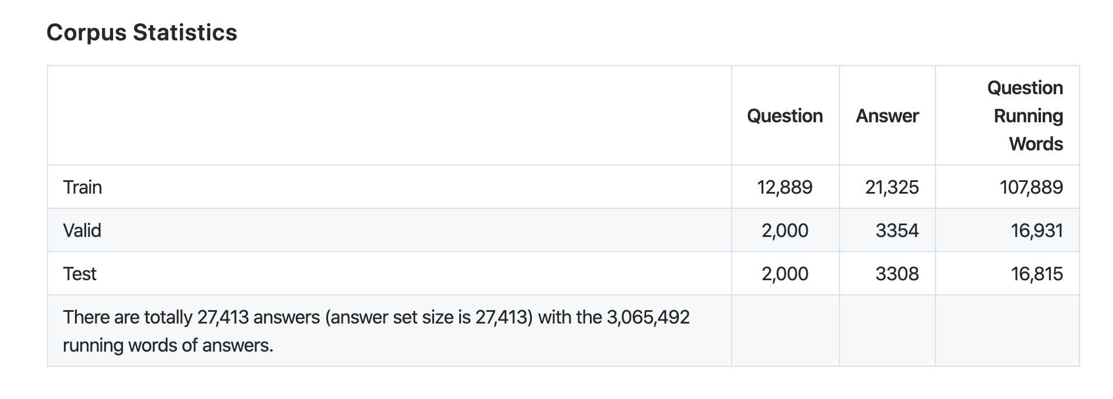This screenshot has height=399, width=1113.
Task: Click the Test running words 16,815
Action: pyautogui.click(x=1037, y=274)
